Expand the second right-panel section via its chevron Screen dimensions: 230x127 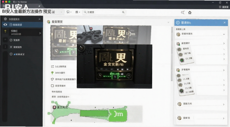224,43
